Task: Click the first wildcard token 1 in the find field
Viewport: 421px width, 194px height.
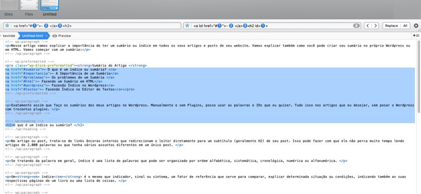Action: click(35, 26)
